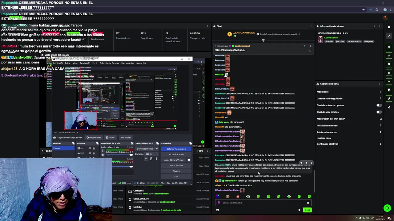Viewport: 394px width, 221px height.
Task: Click the broadcast signal icon in Kick sidebar
Action: point(389,81)
